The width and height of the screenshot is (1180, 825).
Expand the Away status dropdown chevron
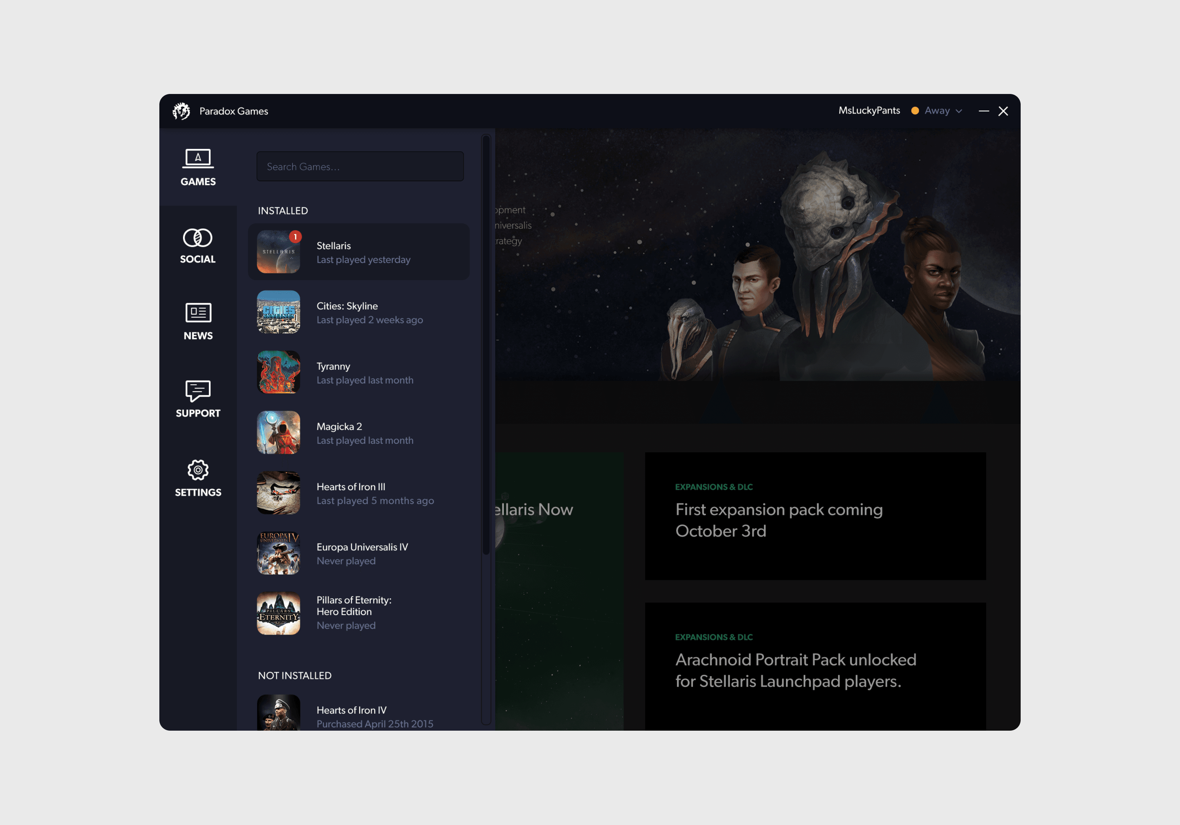pyautogui.click(x=959, y=111)
